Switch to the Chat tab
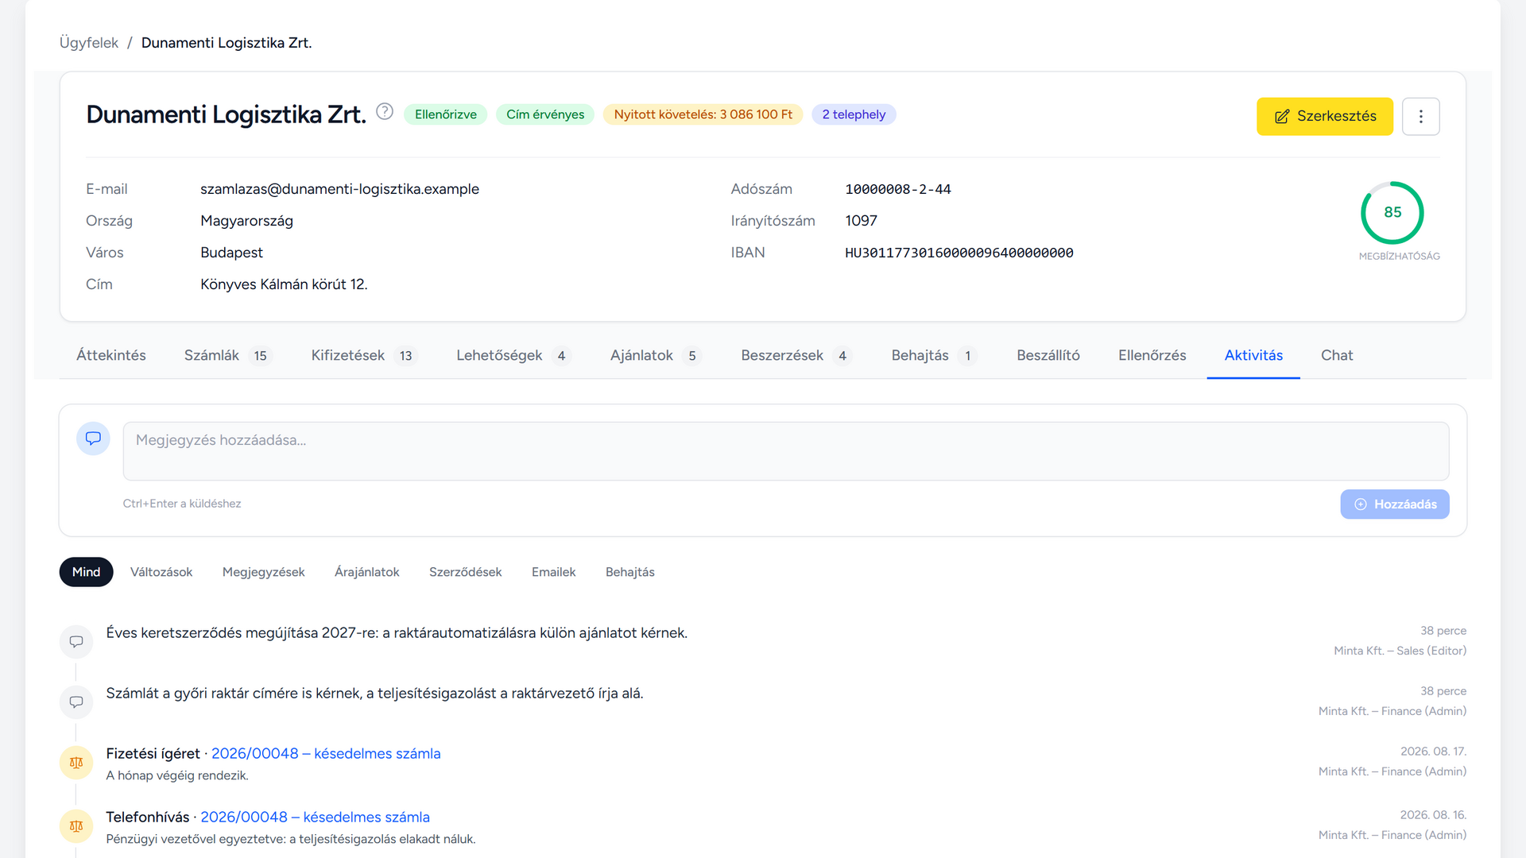Screen dimensions: 1526x858 (1337, 355)
